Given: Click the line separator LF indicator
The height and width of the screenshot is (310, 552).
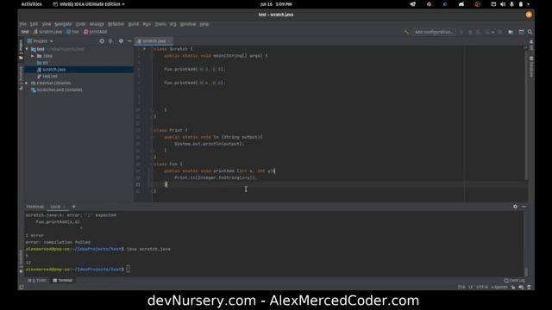Looking at the screenshot, I should [x=471, y=287].
